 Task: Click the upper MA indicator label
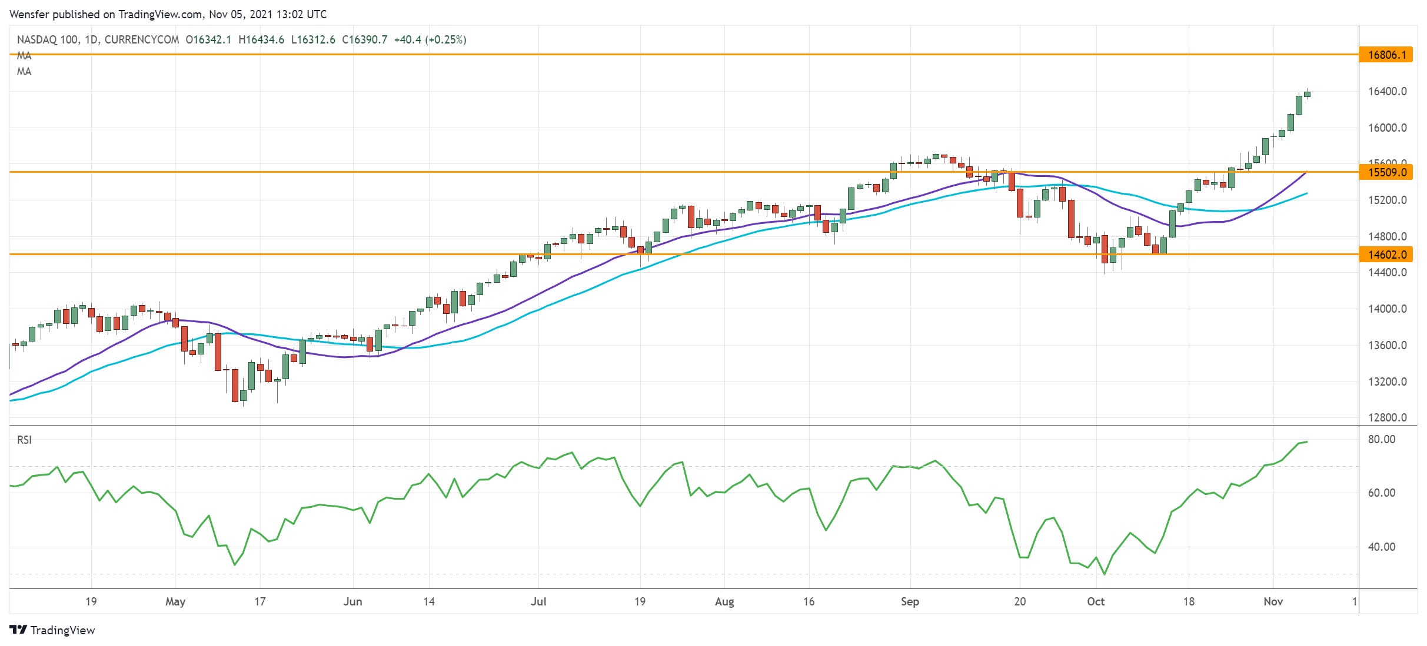tap(24, 56)
